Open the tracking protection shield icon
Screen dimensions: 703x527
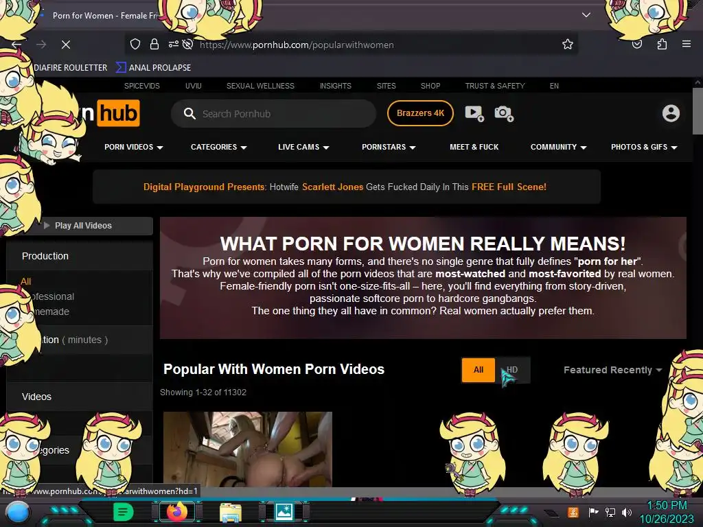pyautogui.click(x=135, y=45)
